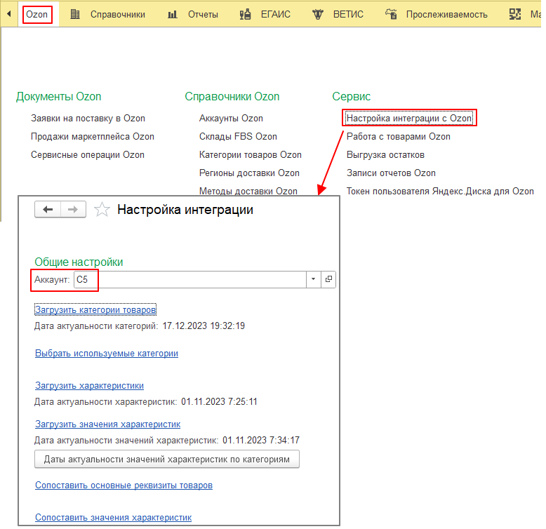Open Методы доставки Ozon directory
This screenshot has width=546, height=529.
point(248,191)
